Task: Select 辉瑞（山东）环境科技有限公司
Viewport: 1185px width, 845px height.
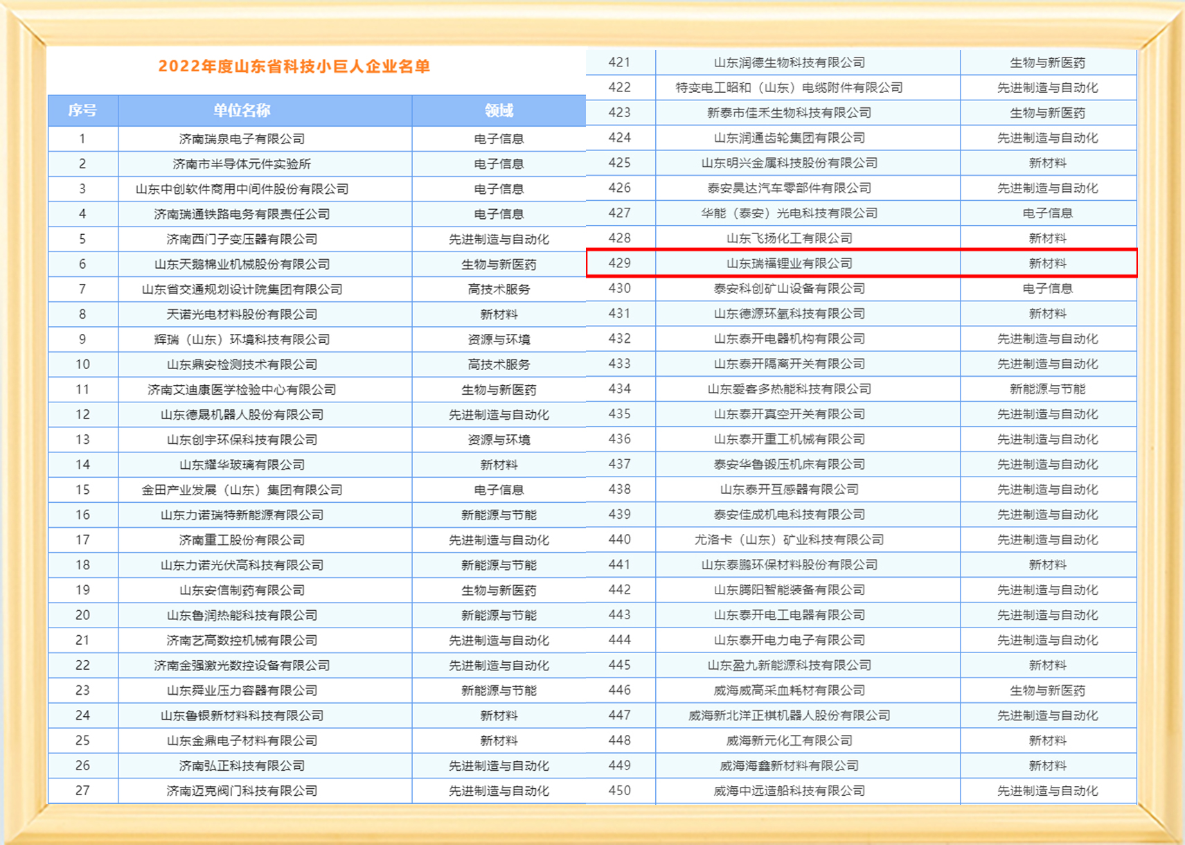Action: pyautogui.click(x=242, y=339)
